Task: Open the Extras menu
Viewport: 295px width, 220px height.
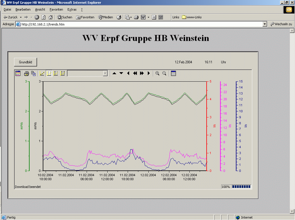Action: pyautogui.click(x=72, y=9)
